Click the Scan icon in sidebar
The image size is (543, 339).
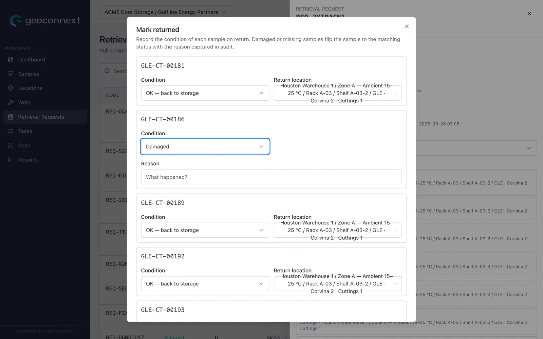click(11, 145)
